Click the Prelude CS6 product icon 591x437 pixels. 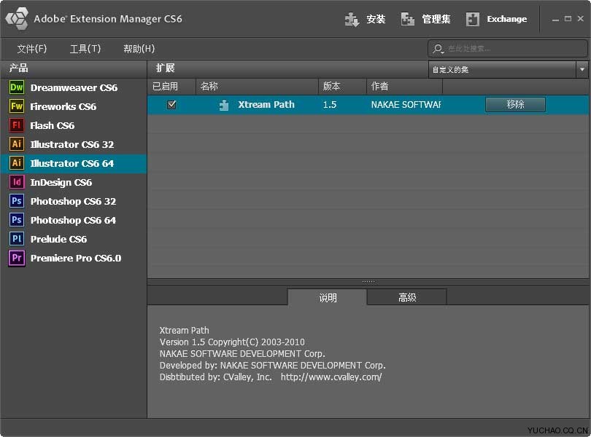18,239
